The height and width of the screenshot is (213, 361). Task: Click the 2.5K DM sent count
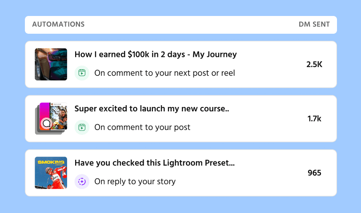pos(314,64)
